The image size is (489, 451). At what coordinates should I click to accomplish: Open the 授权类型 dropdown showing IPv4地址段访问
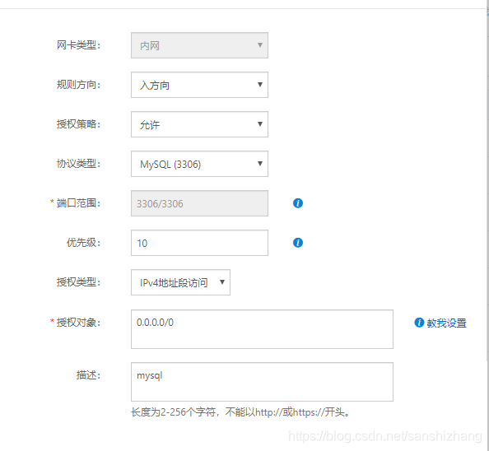click(180, 282)
